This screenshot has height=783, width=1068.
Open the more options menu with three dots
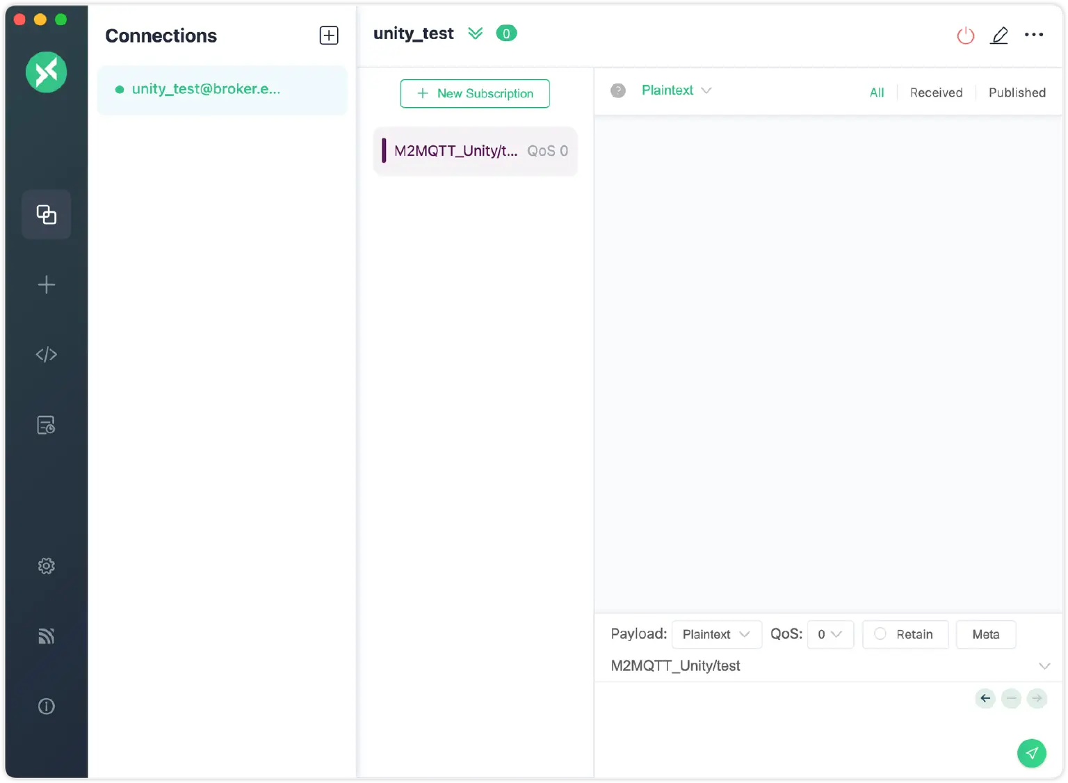[x=1034, y=35]
